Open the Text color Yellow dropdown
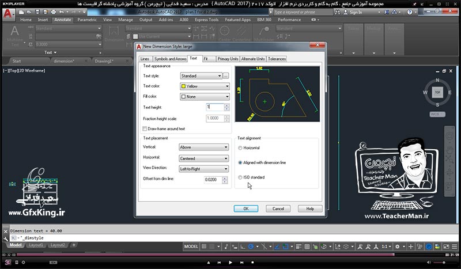461x269 pixels. [205, 86]
